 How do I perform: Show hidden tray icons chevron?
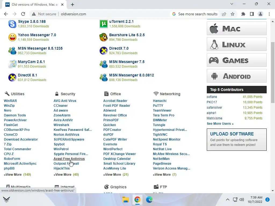228,200
